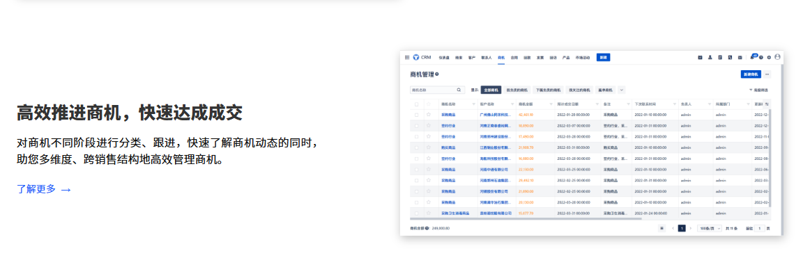Open the filter arrow on 备注 column
The width and height of the screenshot is (810, 267).
tap(628, 104)
